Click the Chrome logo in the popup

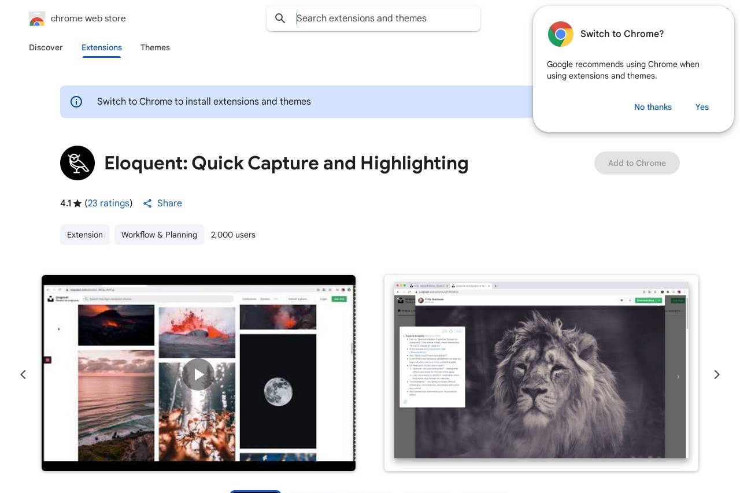tap(561, 34)
